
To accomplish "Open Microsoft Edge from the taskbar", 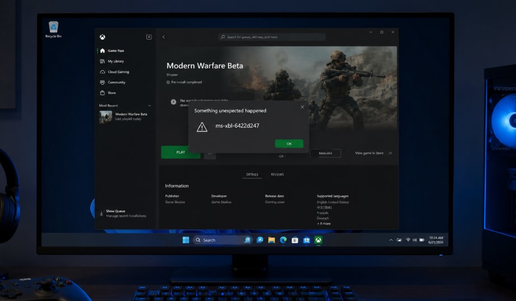I will [283, 240].
